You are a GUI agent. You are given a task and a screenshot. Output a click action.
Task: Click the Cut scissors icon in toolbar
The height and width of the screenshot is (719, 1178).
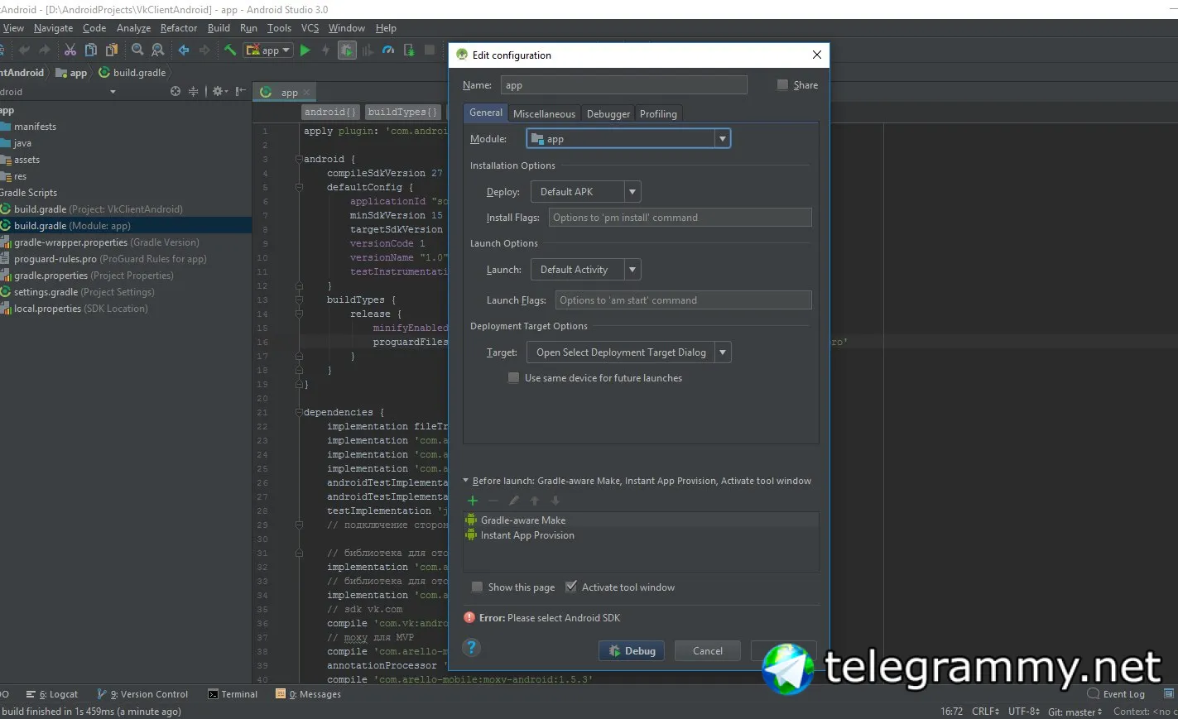(70, 50)
